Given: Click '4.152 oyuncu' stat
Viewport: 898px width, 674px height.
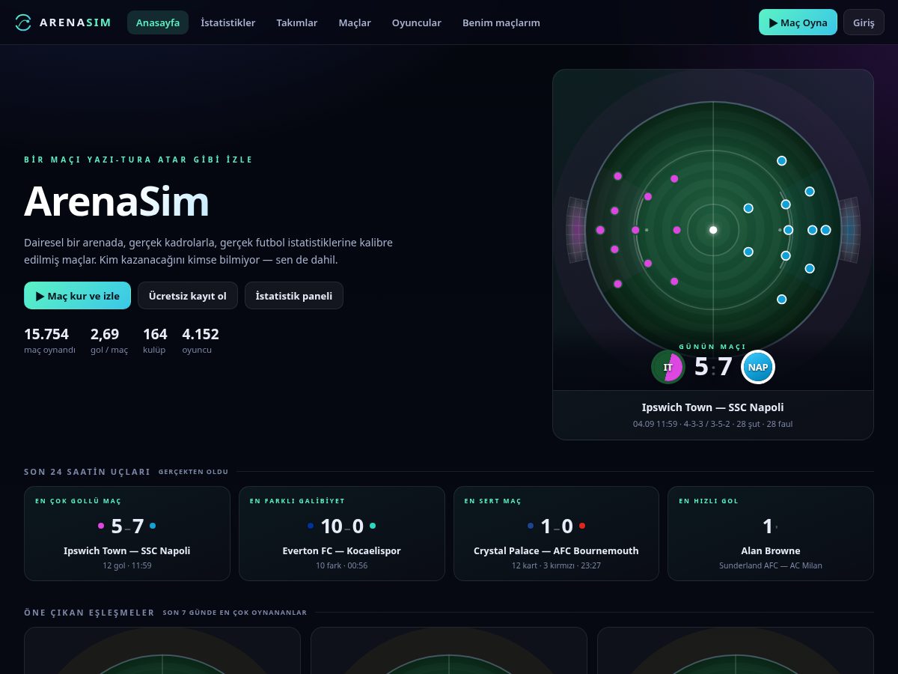Looking at the screenshot, I should (x=201, y=341).
